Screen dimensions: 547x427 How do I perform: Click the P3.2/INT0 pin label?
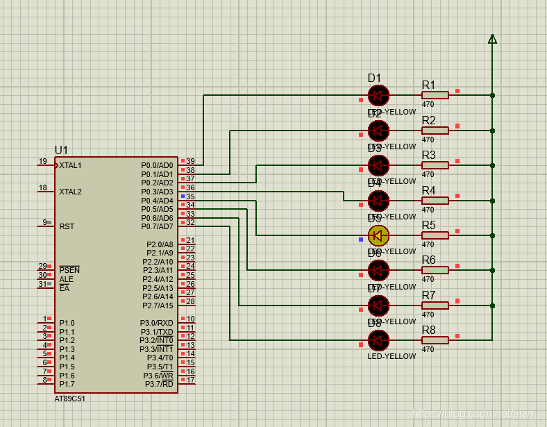[156, 340]
